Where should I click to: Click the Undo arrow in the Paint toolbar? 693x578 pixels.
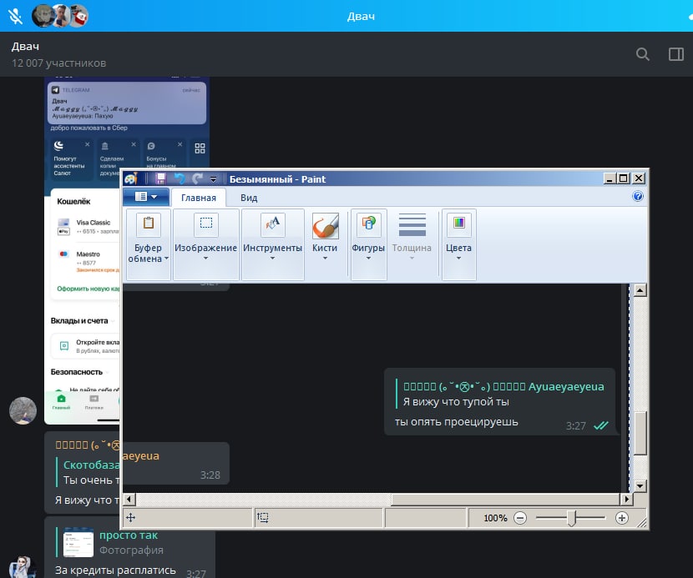180,178
